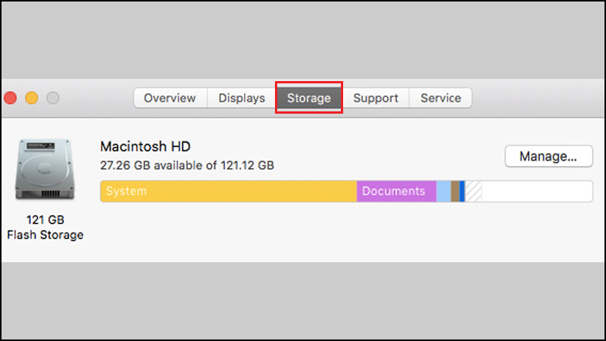Image resolution: width=606 pixels, height=341 pixels.
Task: Click the Macintosh HD drive icon
Action: [44, 170]
